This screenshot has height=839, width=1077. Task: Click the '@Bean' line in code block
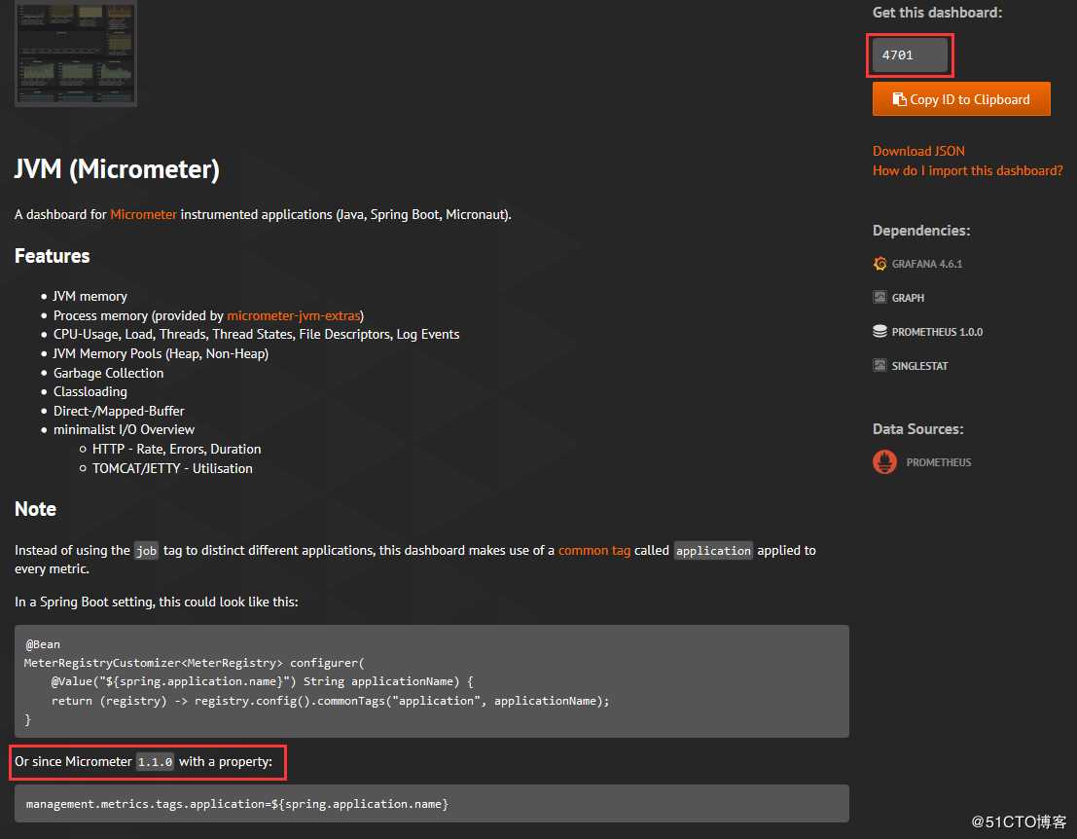click(43, 644)
